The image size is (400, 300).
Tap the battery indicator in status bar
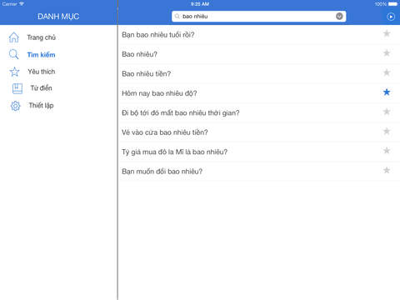click(x=392, y=4)
